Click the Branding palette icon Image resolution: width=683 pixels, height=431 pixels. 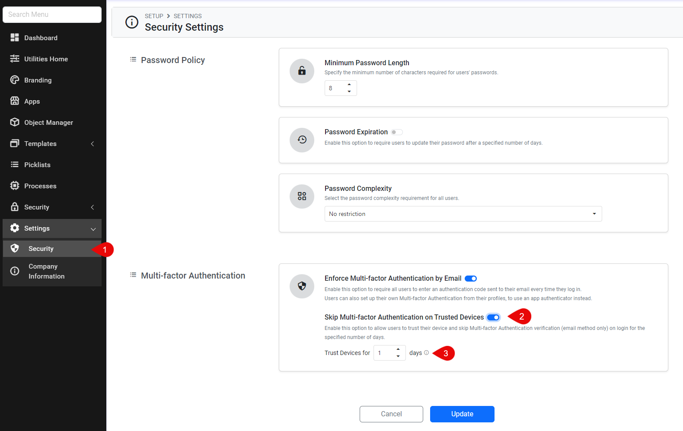pos(15,80)
